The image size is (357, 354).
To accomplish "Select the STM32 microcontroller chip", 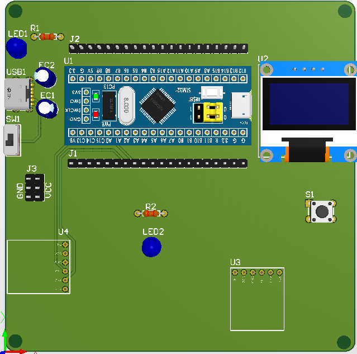I will [x=159, y=105].
